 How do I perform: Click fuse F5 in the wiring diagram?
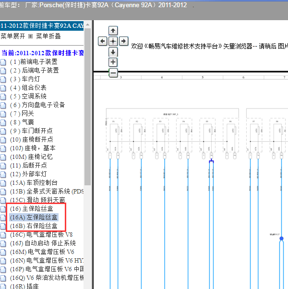point(207,135)
